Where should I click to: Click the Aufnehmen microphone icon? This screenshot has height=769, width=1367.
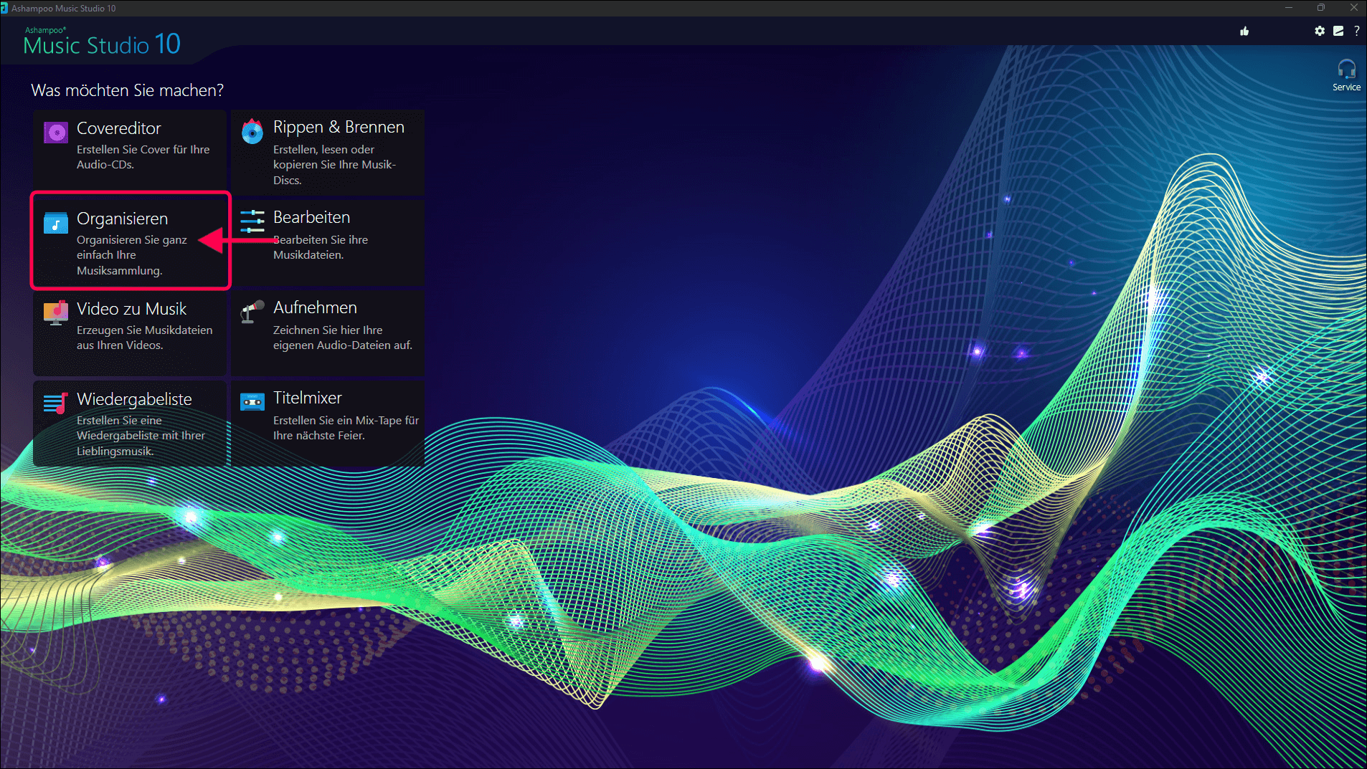252,312
